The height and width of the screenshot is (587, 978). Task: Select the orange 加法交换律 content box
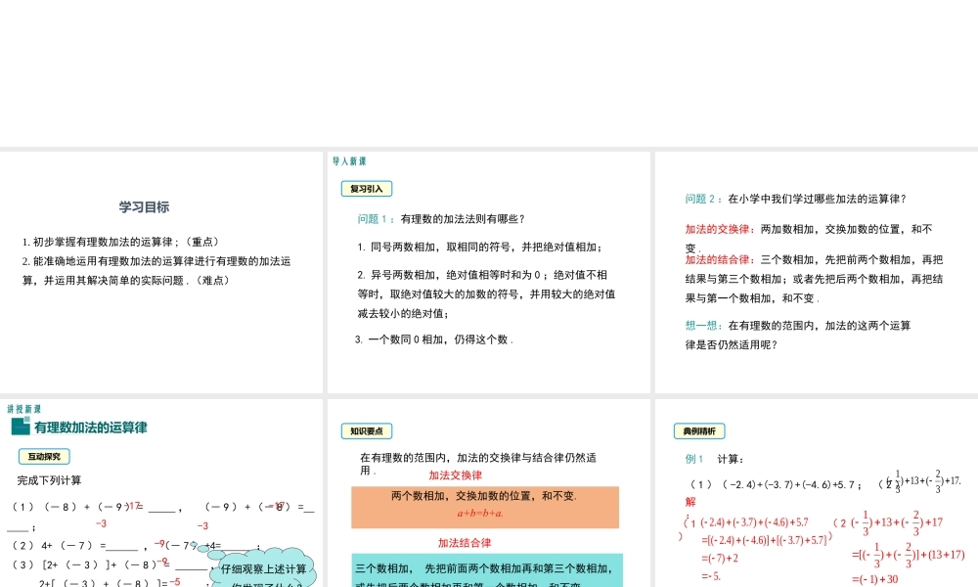tap(486, 506)
